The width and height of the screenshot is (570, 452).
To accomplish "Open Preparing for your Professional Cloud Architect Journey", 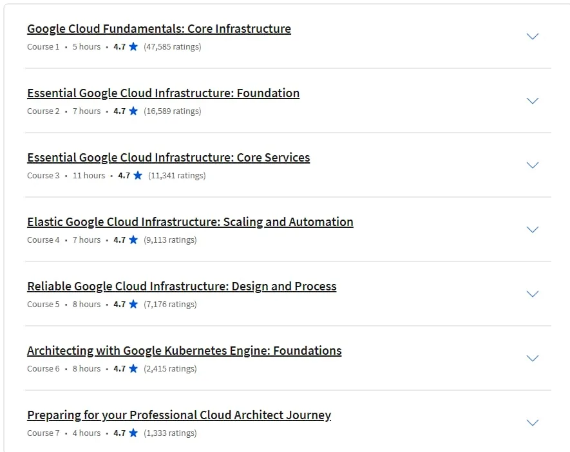I will click(x=179, y=415).
